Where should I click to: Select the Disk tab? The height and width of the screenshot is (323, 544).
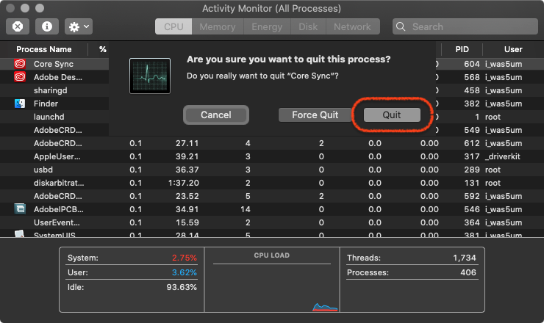(308, 26)
